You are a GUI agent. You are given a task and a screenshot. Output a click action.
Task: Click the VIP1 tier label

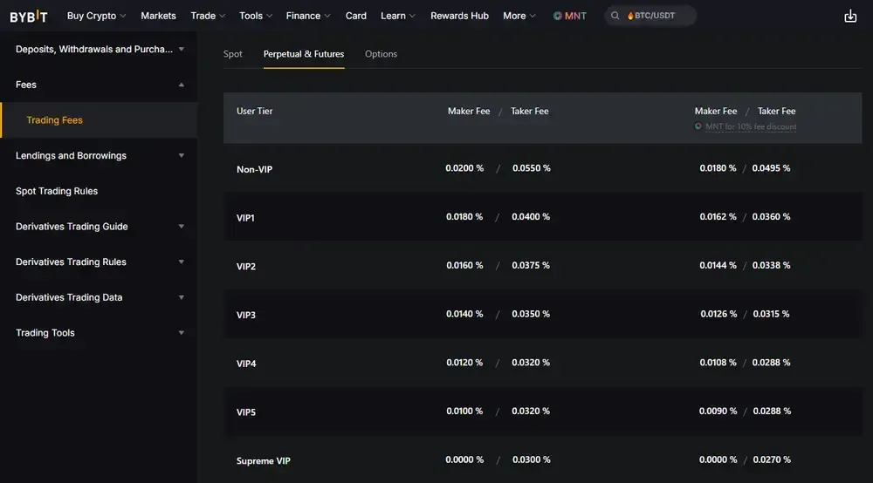245,218
